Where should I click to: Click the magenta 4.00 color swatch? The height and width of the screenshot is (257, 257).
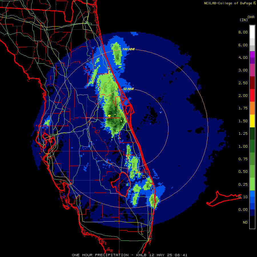(x=252, y=54)
